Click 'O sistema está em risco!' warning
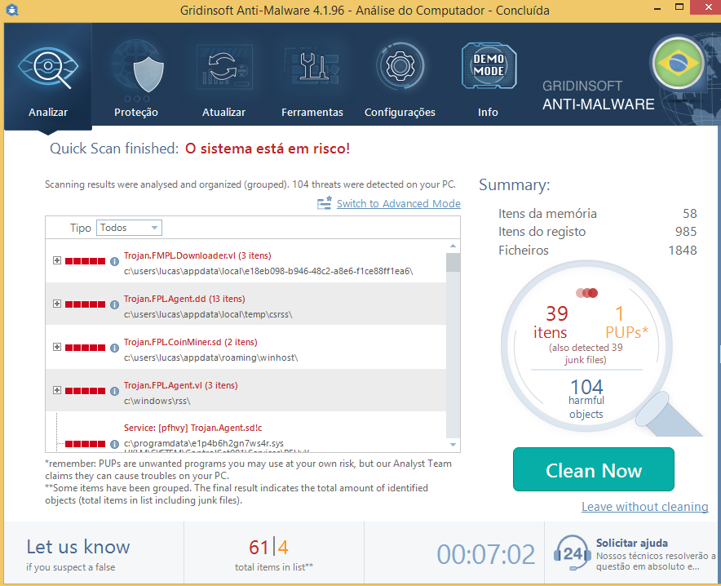Image resolution: width=721 pixels, height=586 pixels. point(268,149)
